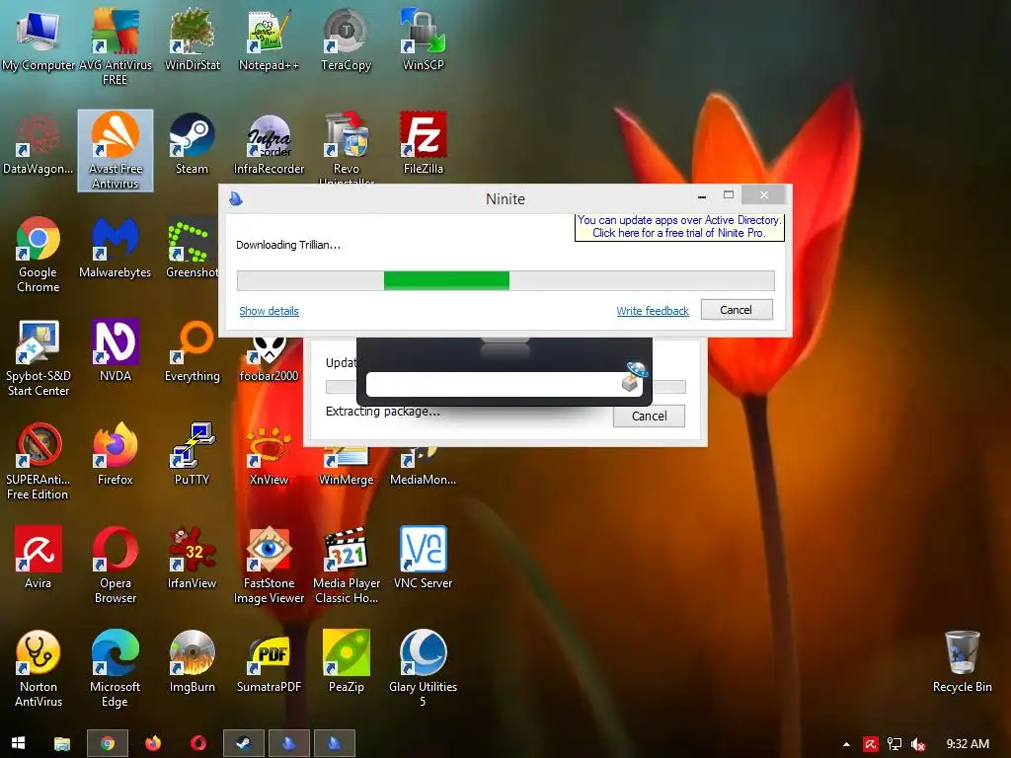Select the Notepad++ desktop shortcut
Image resolution: width=1011 pixels, height=758 pixels.
(269, 38)
